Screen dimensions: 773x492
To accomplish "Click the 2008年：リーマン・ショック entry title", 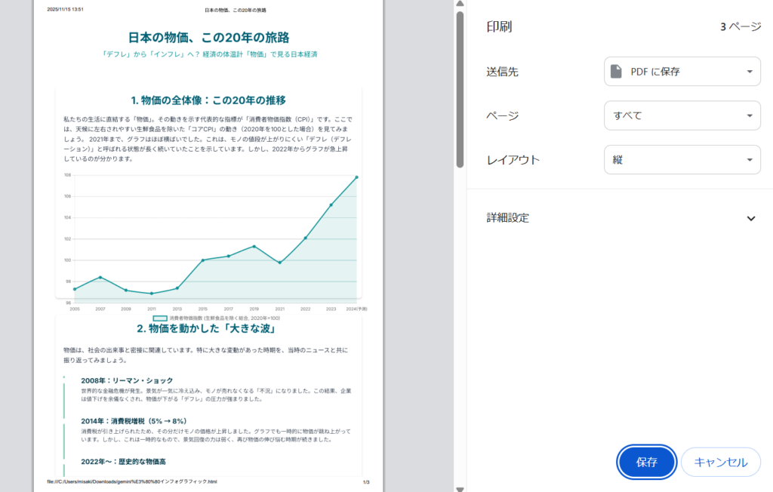I will 127,380.
